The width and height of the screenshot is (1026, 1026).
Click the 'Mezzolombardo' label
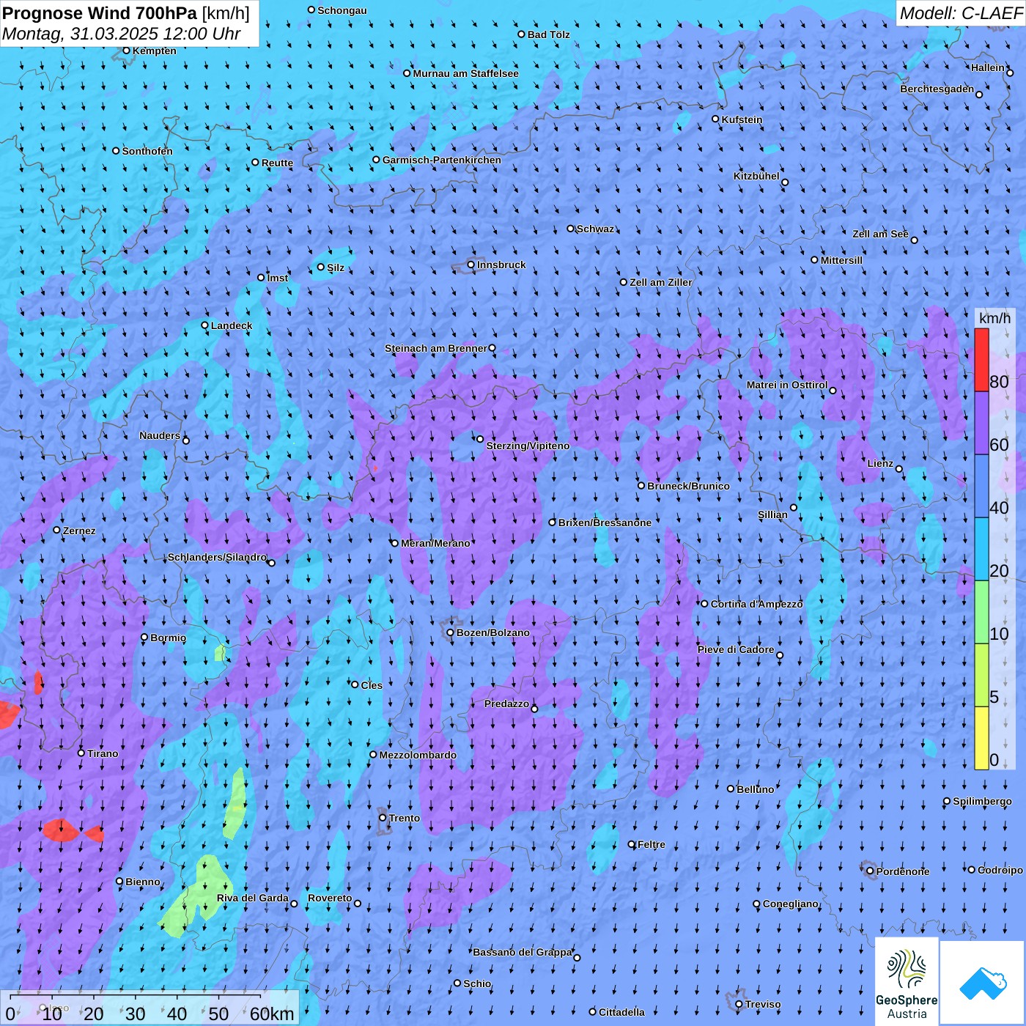tap(418, 755)
